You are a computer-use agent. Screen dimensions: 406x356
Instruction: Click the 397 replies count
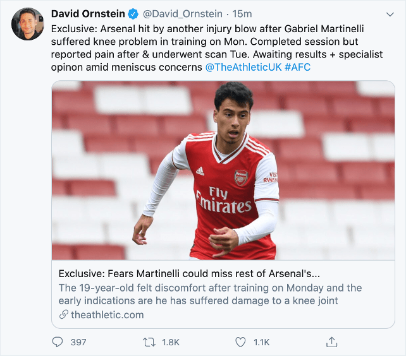[78, 342]
